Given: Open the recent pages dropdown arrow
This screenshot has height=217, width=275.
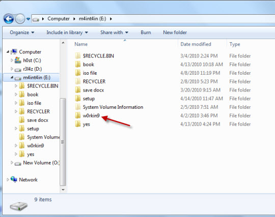Looking at the screenshot, I should pyautogui.click(x=28, y=19).
